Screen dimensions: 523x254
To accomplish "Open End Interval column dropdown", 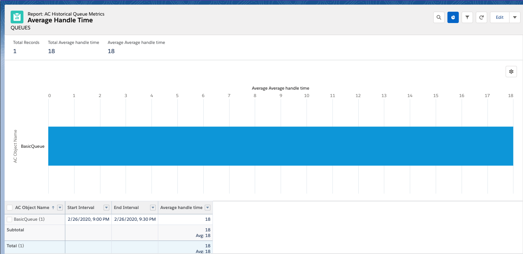I will [x=153, y=208].
